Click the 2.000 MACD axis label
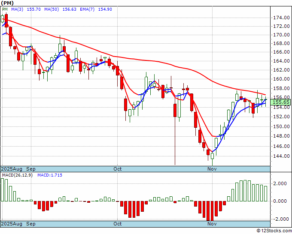The height and width of the screenshot is (234, 292). [x=280, y=183]
